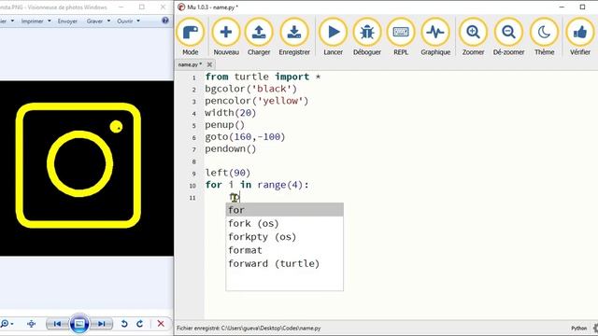Click code line left(90)
The width and height of the screenshot is (598, 336).
click(228, 173)
